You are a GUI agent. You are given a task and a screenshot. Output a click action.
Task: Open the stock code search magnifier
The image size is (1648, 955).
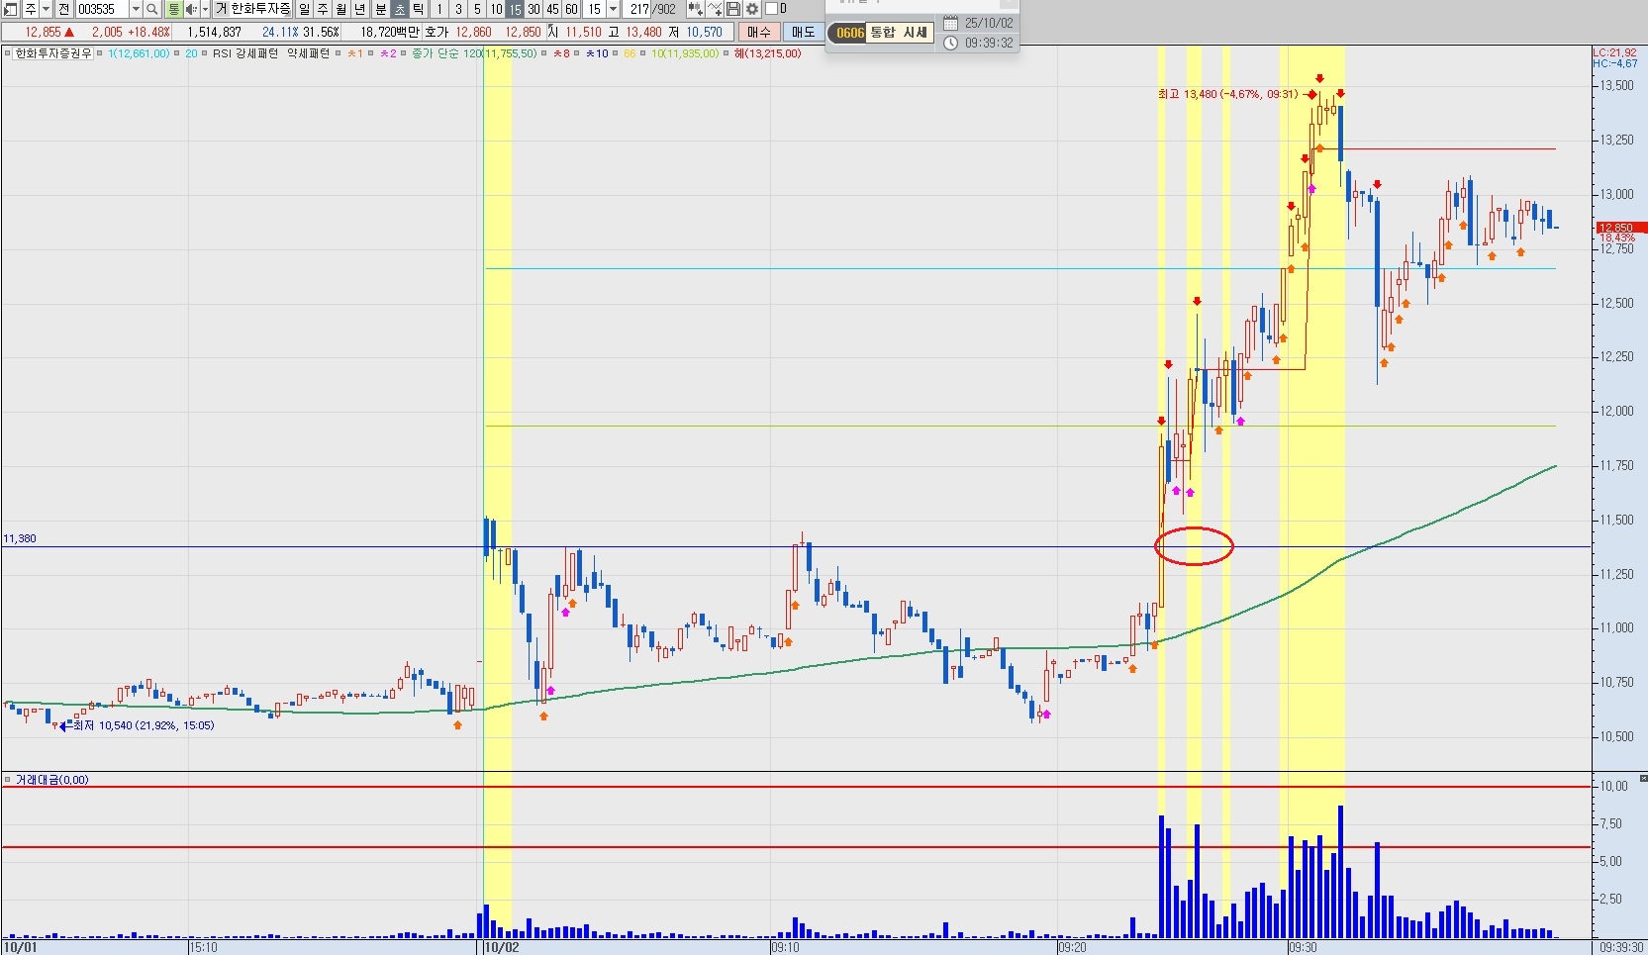tap(152, 9)
